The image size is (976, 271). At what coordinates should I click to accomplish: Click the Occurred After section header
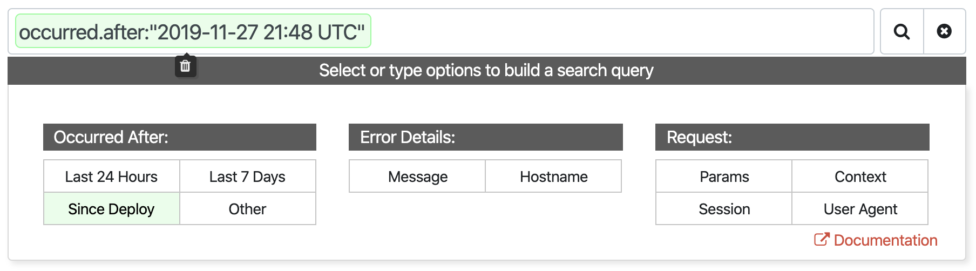(179, 137)
